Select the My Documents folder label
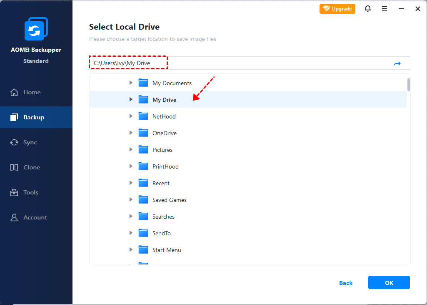Screen dimensions: 427x305 click(172, 83)
